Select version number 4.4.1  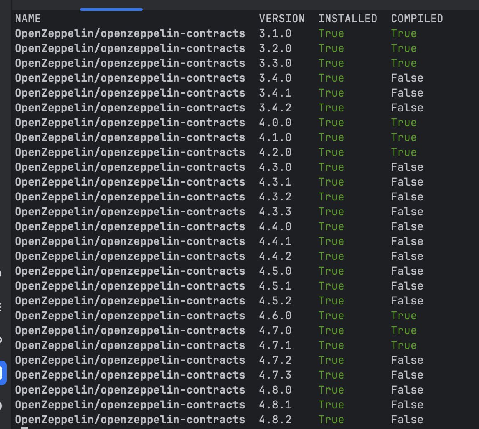[x=275, y=241]
